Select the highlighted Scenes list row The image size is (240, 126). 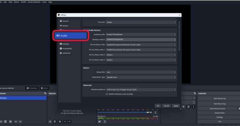[x=23, y=98]
